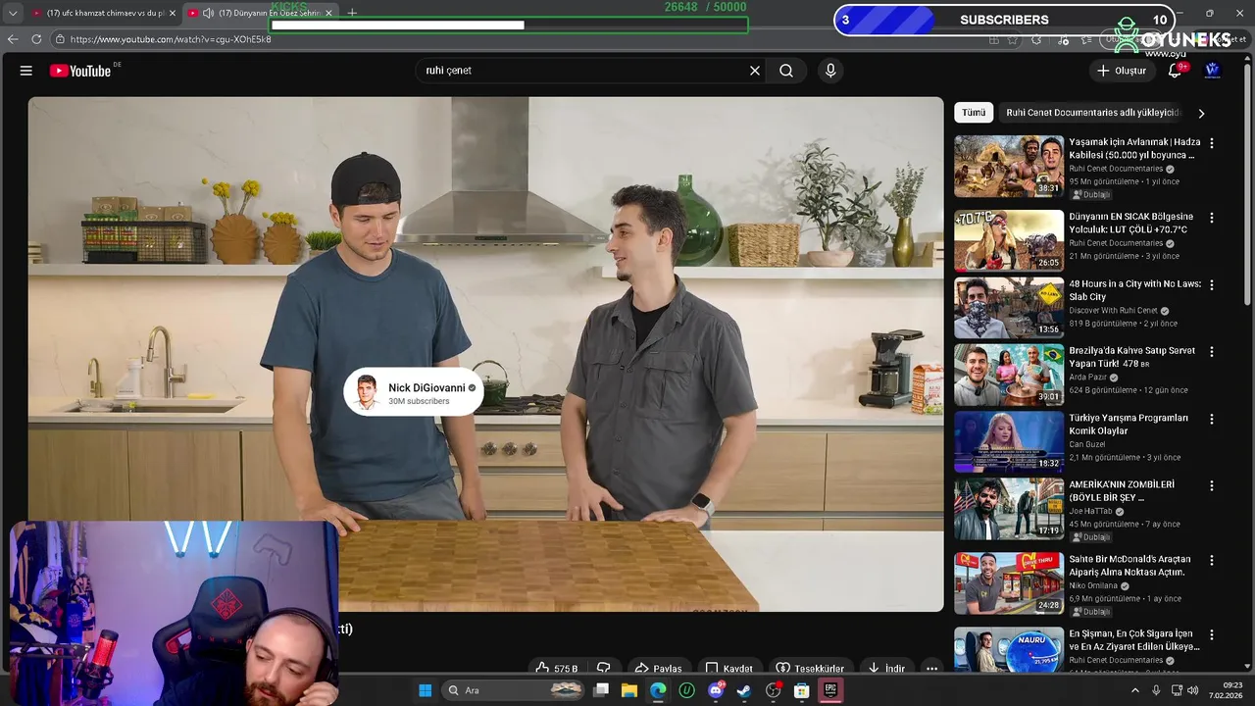Open the tab list dropdown
The width and height of the screenshot is (1255, 706).
click(12, 13)
